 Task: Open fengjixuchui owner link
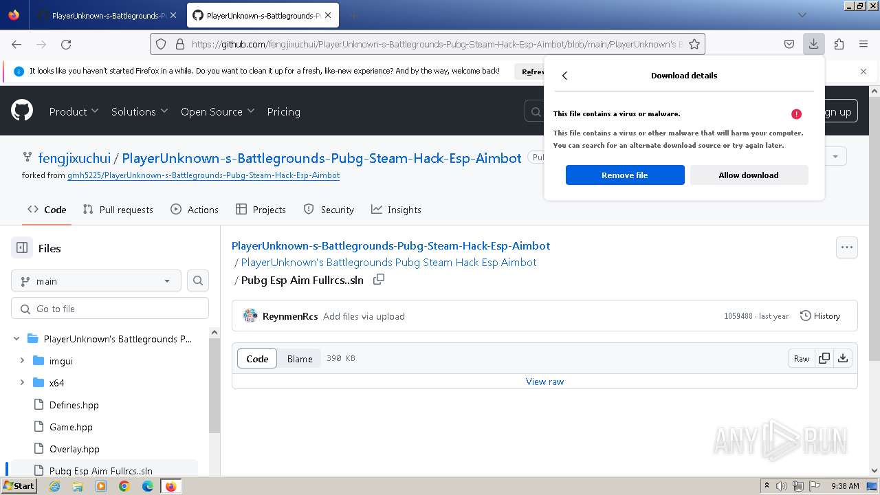[74, 158]
